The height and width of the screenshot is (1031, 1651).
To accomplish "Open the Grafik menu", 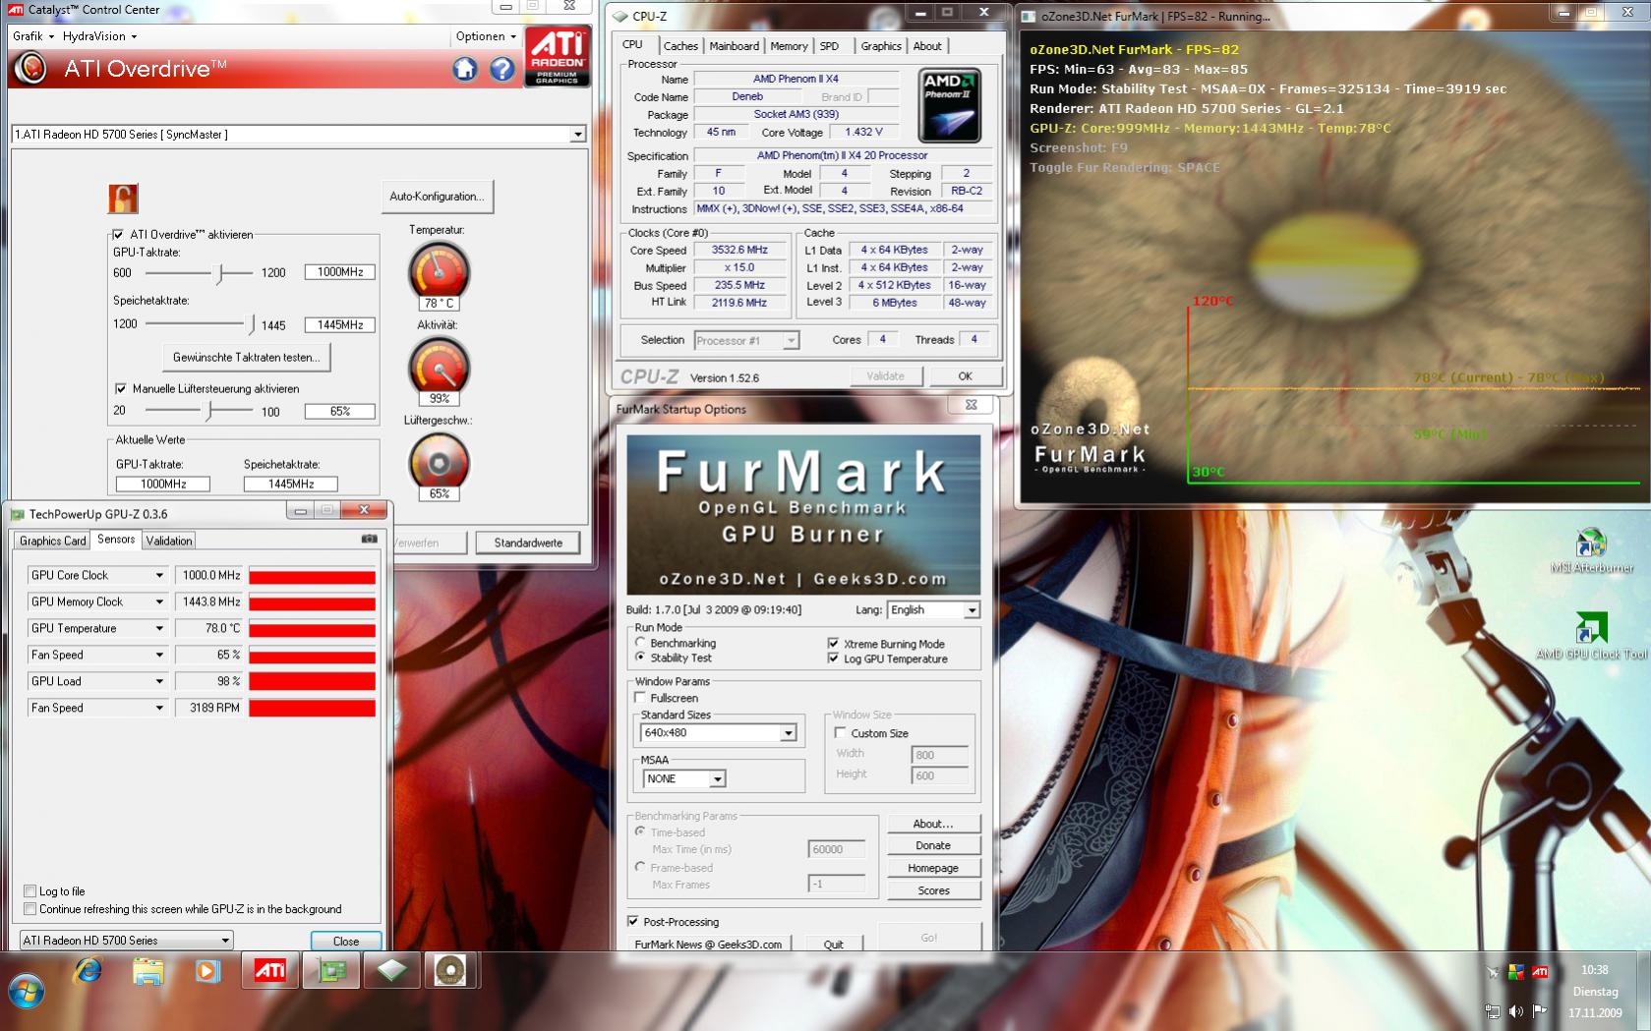I will click(33, 36).
